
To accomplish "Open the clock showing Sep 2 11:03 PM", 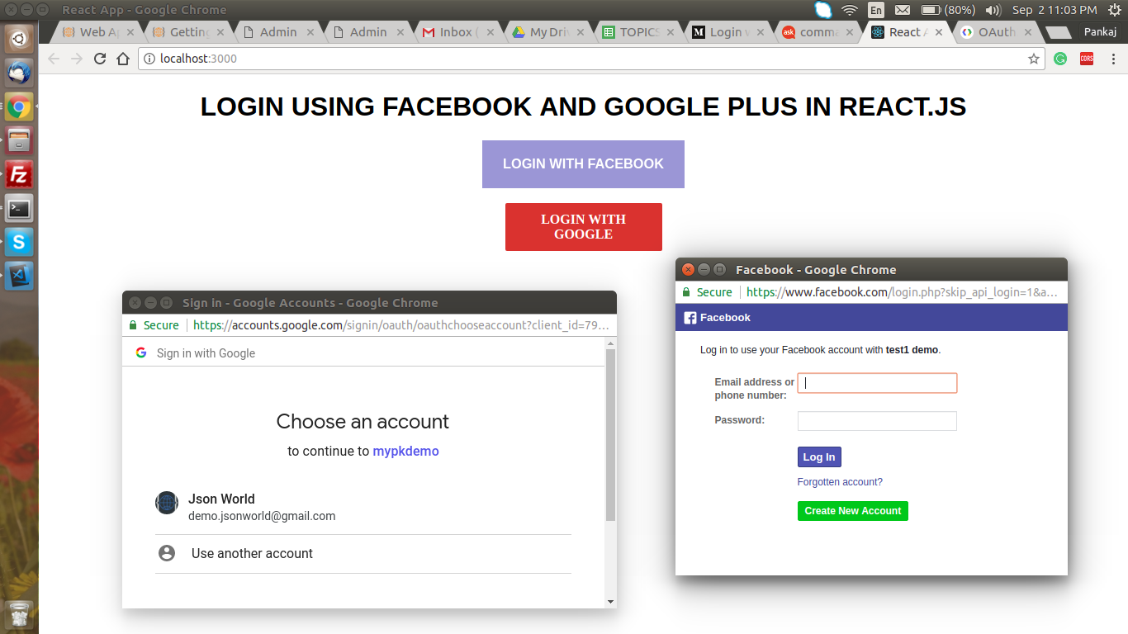I will (x=1055, y=10).
